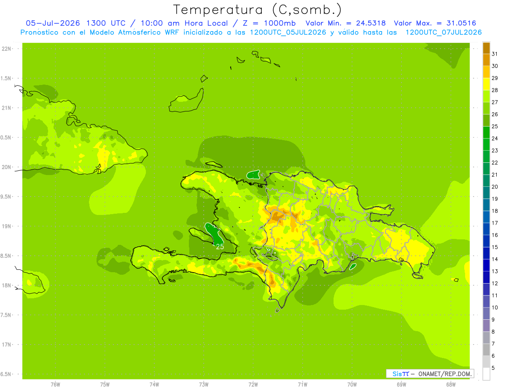Click the legend band between 20 and 21
This screenshot has height=390, width=506.
click(486, 180)
